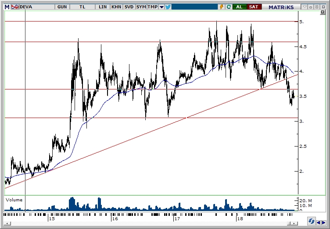The width and height of the screenshot is (330, 229).
Task: Open the Twitter bird icon
Action: pyautogui.click(x=168, y=7)
